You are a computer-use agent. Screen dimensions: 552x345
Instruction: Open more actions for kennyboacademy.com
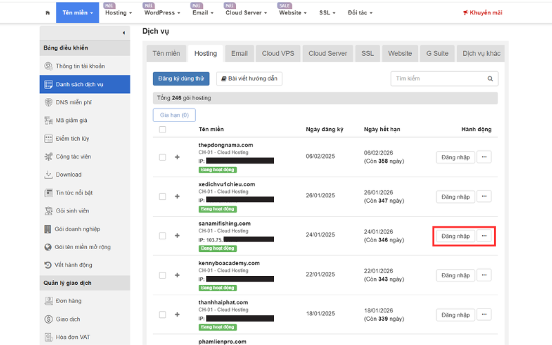(484, 275)
